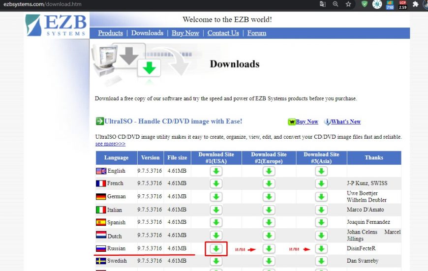Download Russian version from USA site
This screenshot has height=271, width=428.
click(x=216, y=248)
